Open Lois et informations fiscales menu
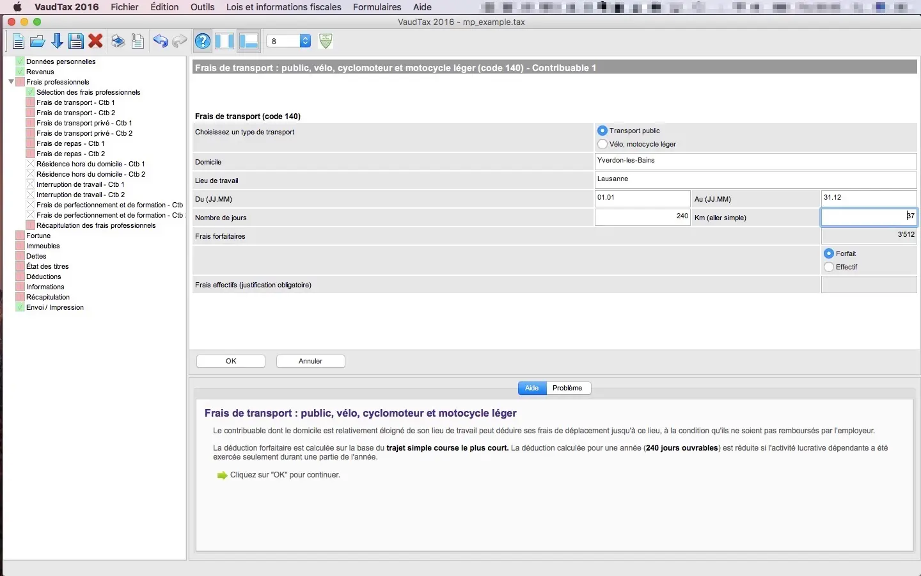The height and width of the screenshot is (576, 921). coord(283,7)
